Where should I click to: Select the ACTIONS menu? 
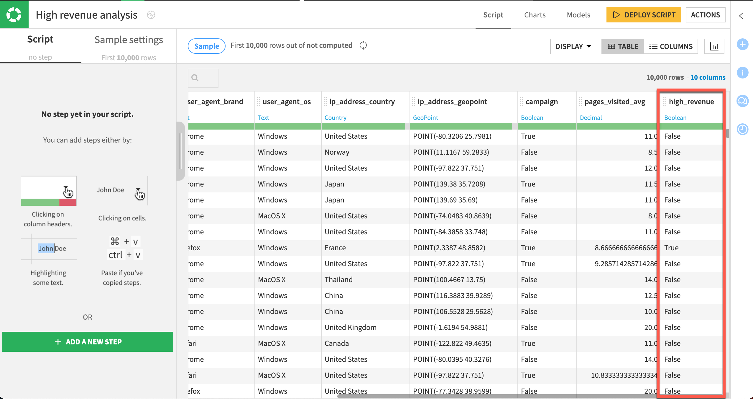coord(705,15)
